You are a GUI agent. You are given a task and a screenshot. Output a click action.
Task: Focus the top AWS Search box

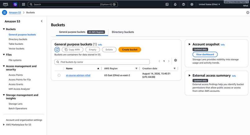[73, 4]
